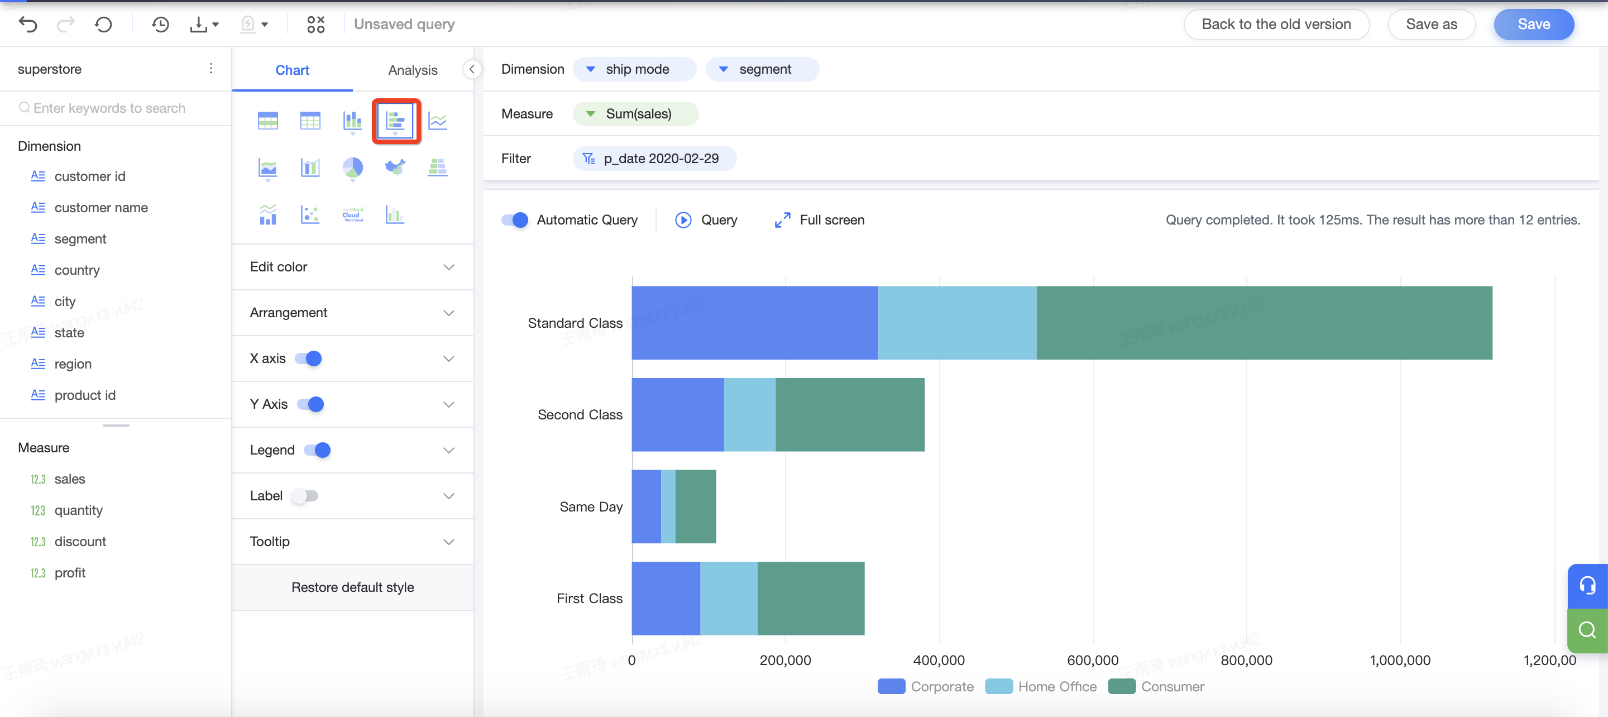The width and height of the screenshot is (1608, 717).
Task: Toggle the Automatic Query switch
Action: [515, 220]
